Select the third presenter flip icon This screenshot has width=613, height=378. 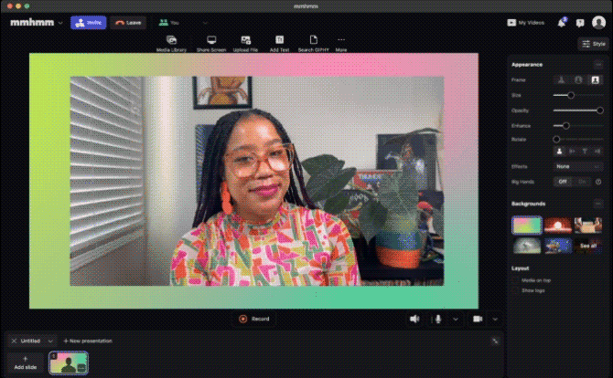585,152
